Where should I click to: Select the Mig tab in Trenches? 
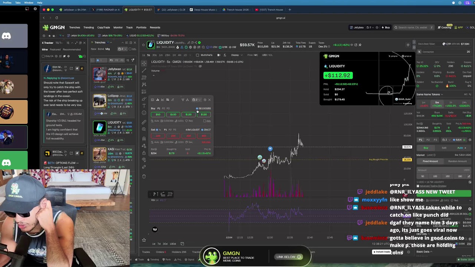108,49
